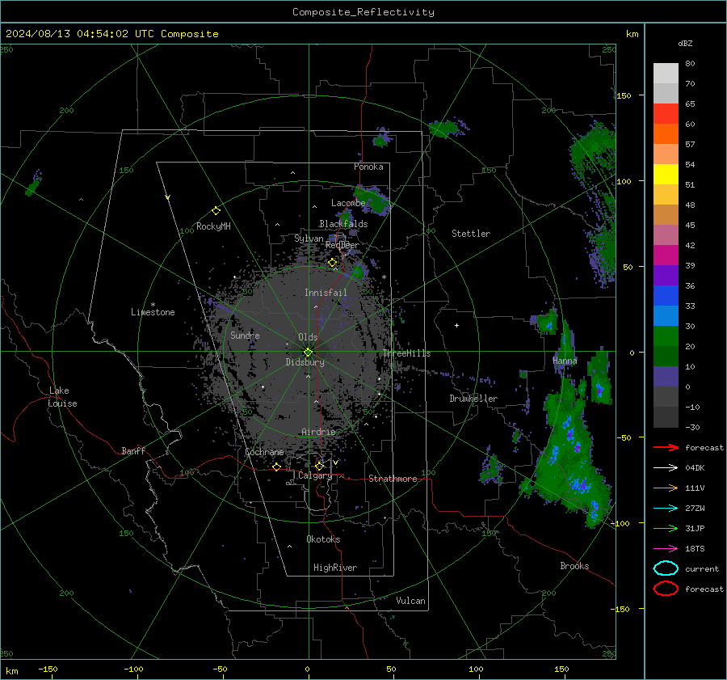Click the magenta 18TS arrow icon
Viewport: 727px width, 680px height.
[666, 549]
